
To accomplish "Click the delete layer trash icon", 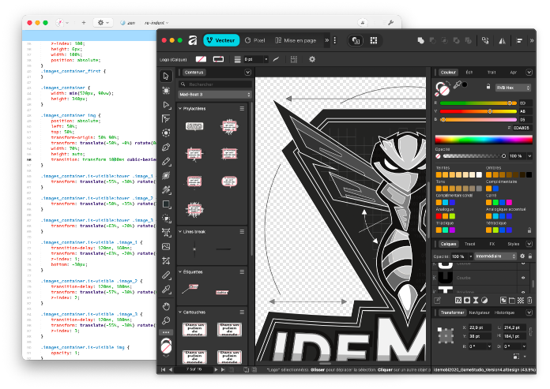I will [x=529, y=300].
